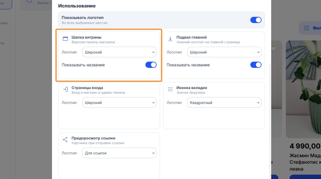Open the Шапка витрины logo dropdown

119,52
